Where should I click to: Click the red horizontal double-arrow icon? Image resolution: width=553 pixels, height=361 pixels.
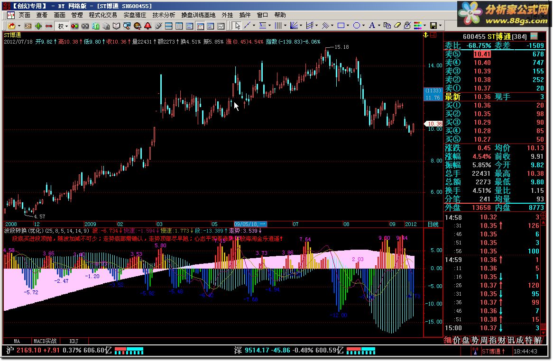(49, 26)
